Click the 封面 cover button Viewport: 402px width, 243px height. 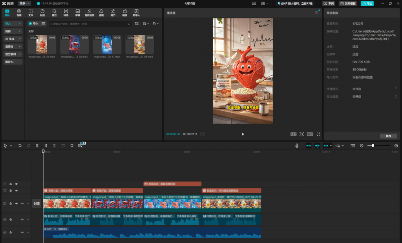(37, 203)
